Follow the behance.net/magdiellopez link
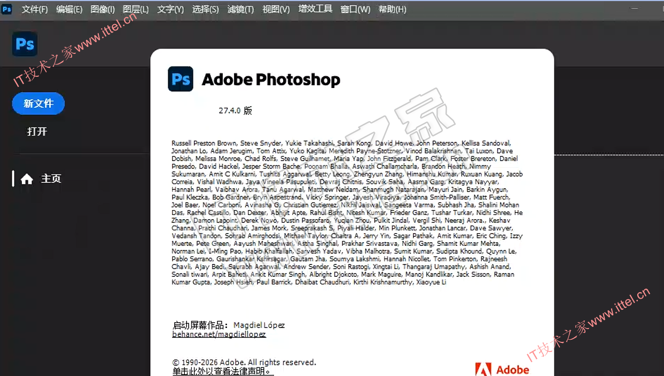Image resolution: width=664 pixels, height=376 pixels. (x=219, y=334)
